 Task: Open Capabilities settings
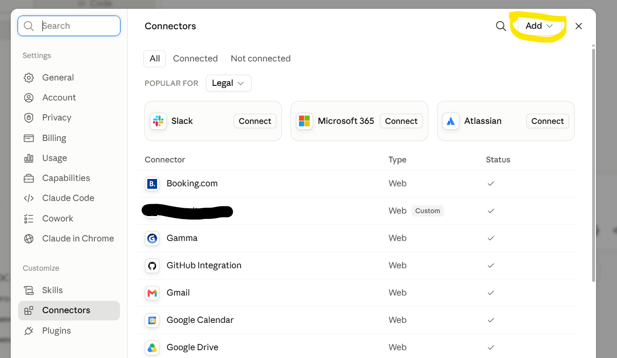[x=69, y=178]
